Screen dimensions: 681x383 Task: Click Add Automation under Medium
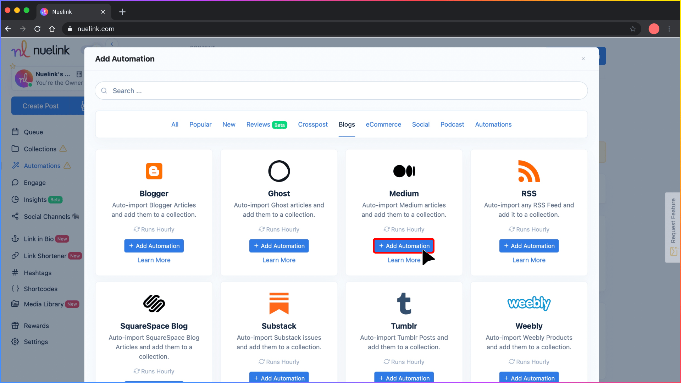point(404,246)
